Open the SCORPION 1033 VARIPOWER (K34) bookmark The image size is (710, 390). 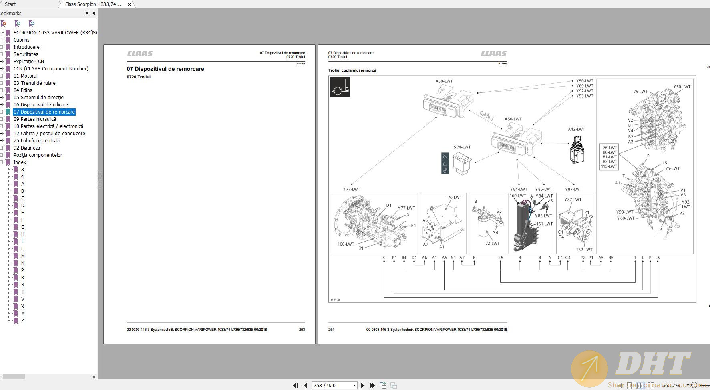coord(55,32)
